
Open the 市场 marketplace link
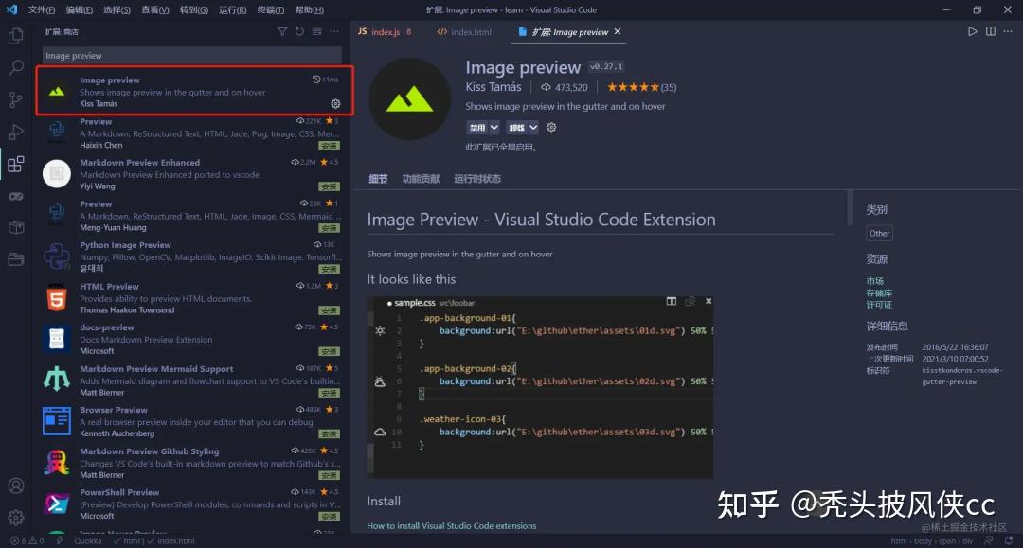pos(875,281)
